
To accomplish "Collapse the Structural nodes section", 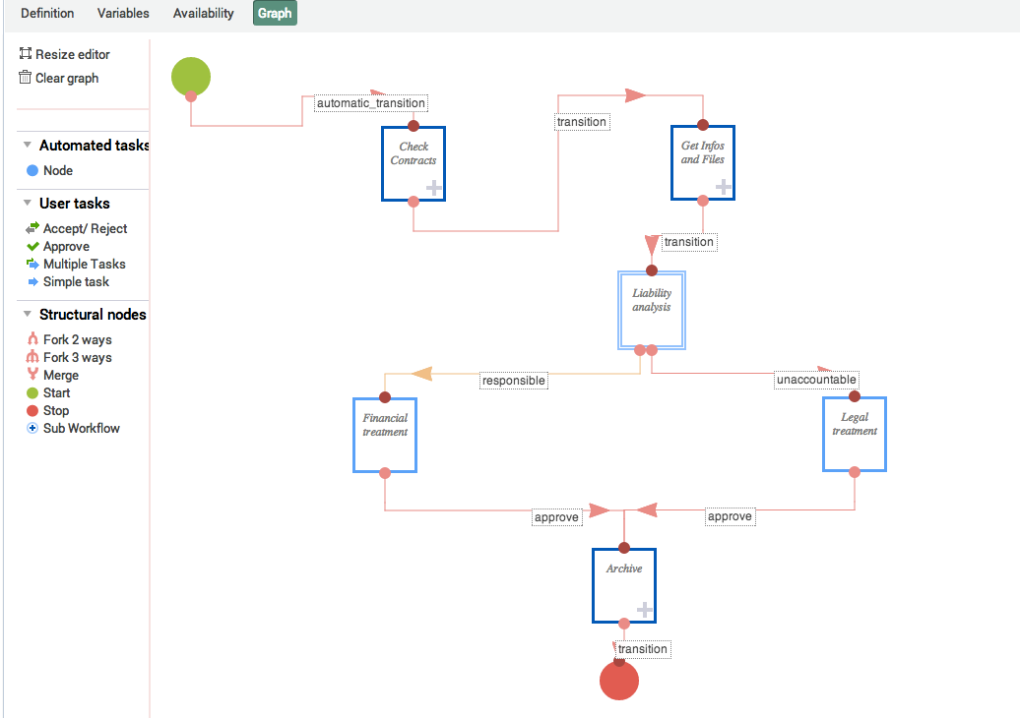I will click(x=28, y=313).
